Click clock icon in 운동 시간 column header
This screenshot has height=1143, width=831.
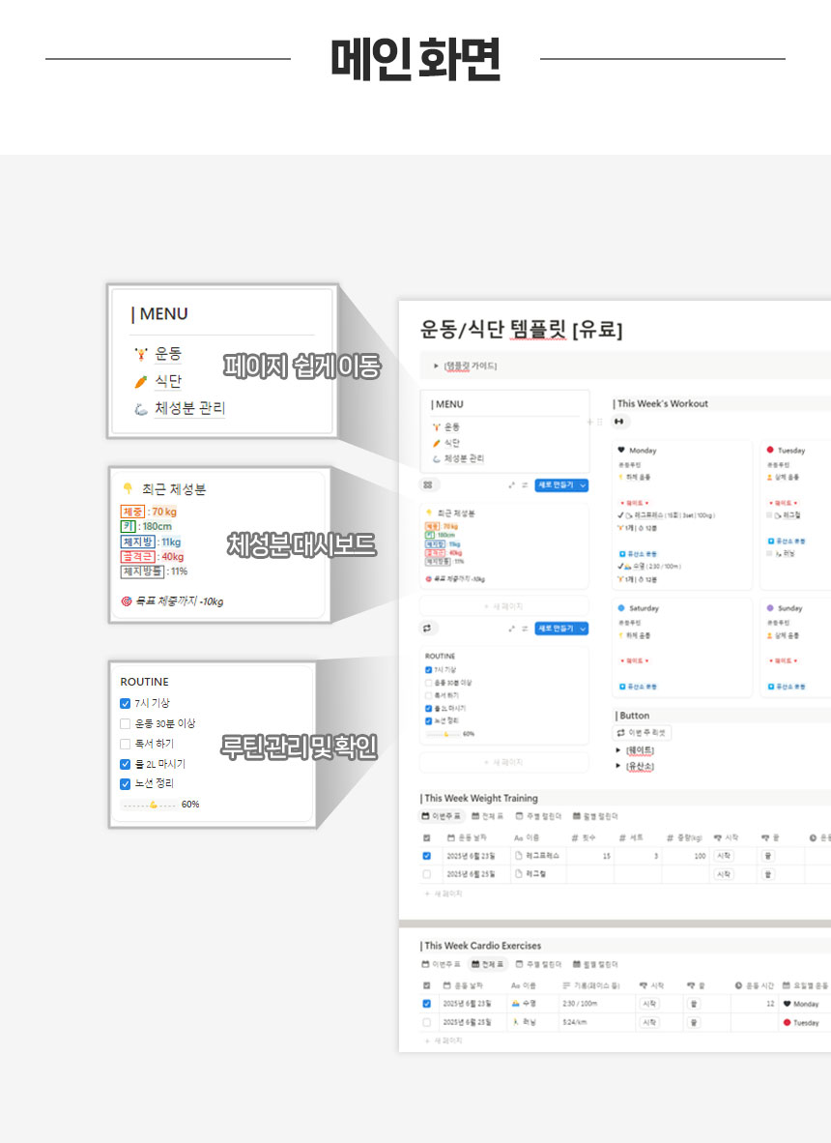click(x=738, y=984)
